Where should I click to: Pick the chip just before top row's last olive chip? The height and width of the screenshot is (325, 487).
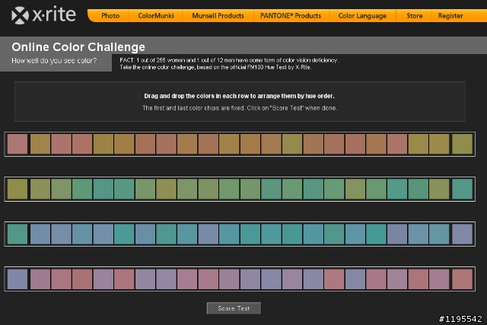(x=439, y=144)
